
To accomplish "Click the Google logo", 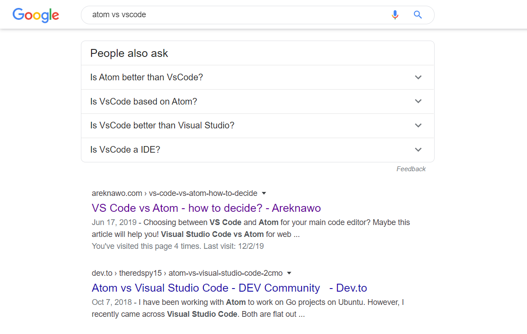I will [x=36, y=15].
